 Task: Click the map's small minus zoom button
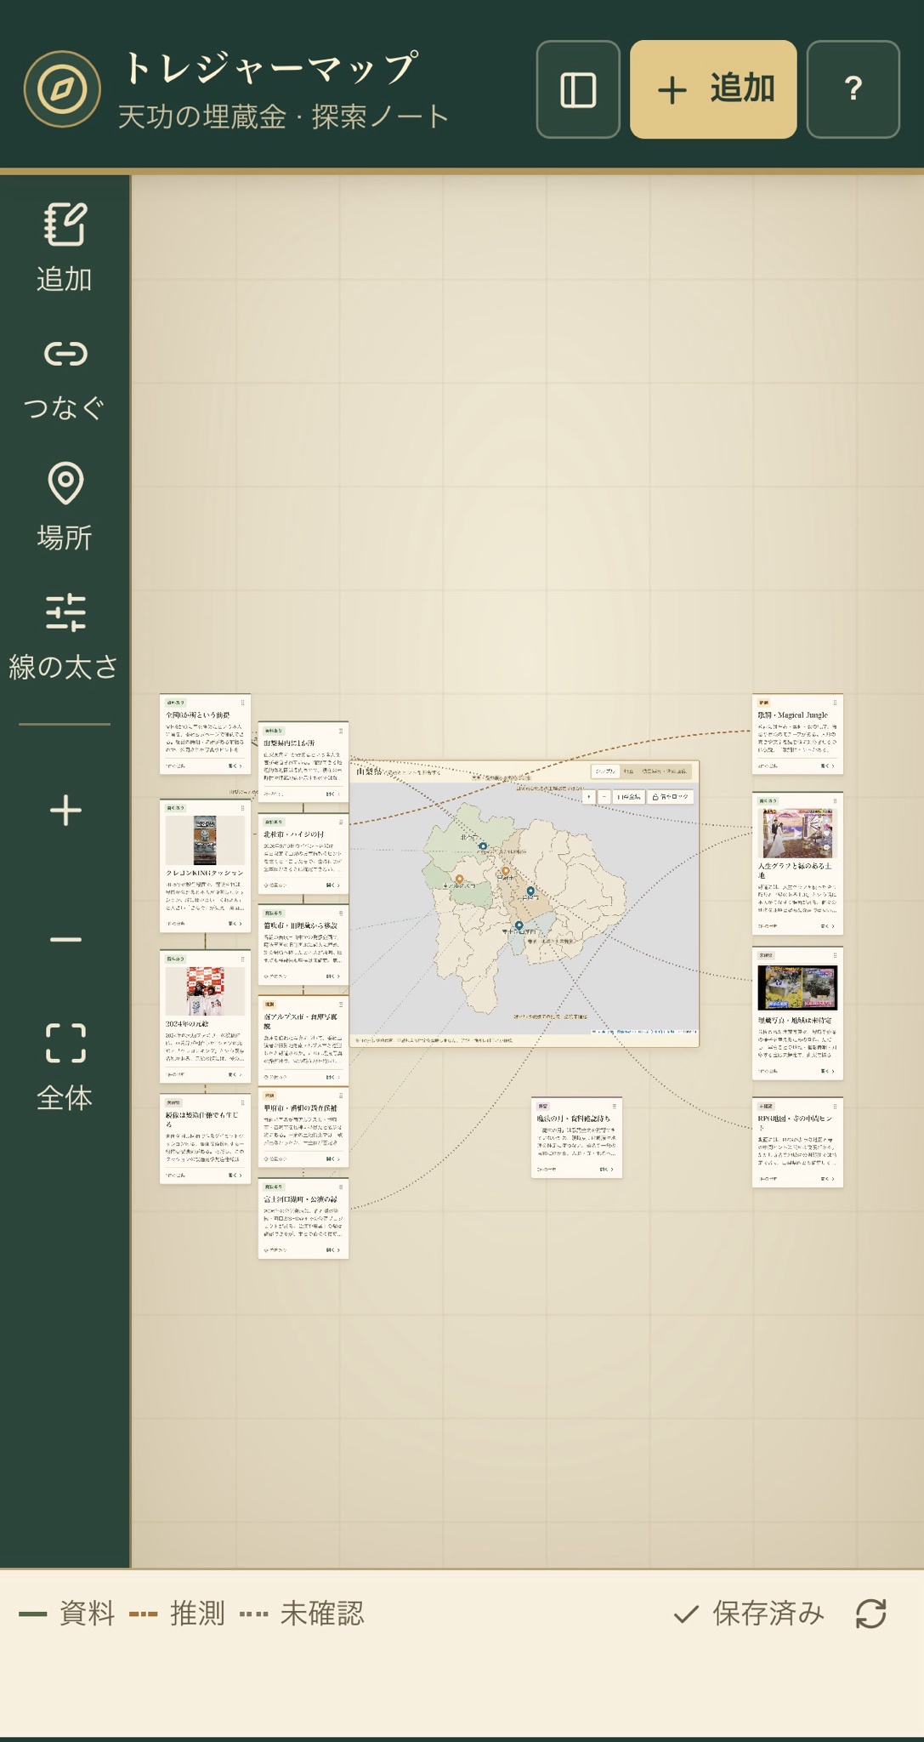click(x=604, y=797)
